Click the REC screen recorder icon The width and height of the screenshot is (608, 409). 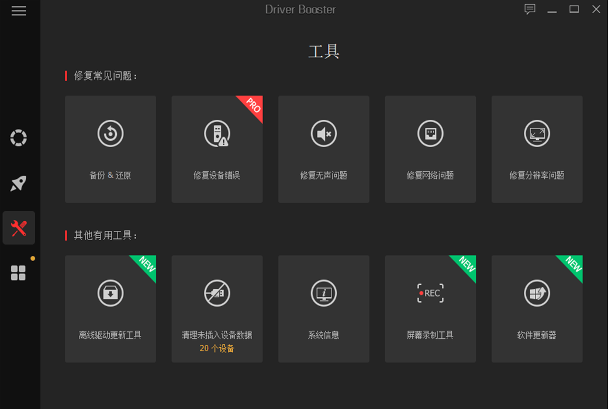[430, 293]
